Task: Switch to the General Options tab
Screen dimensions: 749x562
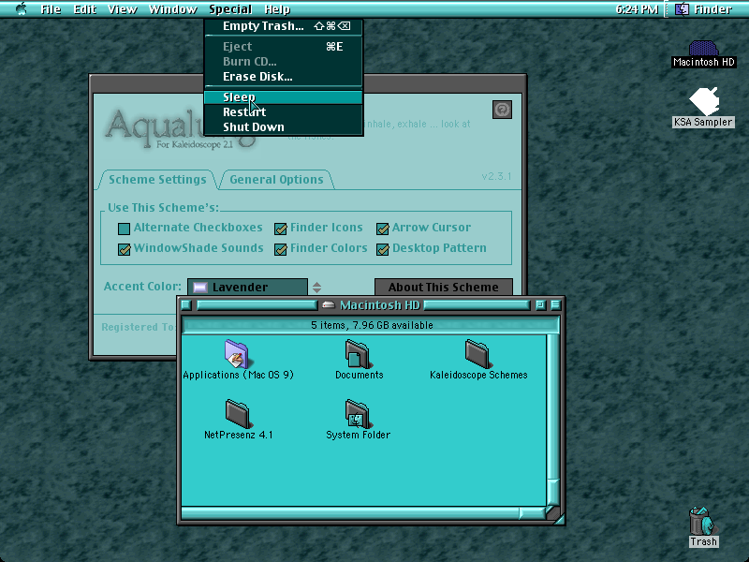Action: click(276, 180)
